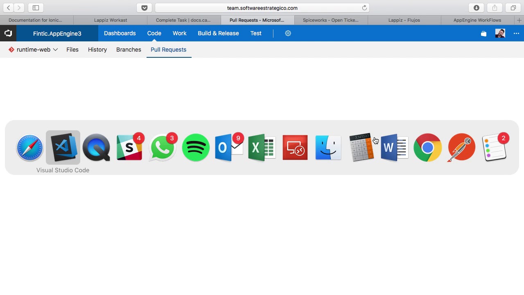Select the Pull Requests tab
The height and width of the screenshot is (295, 524).
[x=169, y=50]
